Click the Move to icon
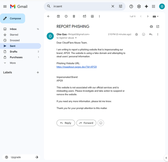The width and height of the screenshot is (168, 162). click(92, 16)
